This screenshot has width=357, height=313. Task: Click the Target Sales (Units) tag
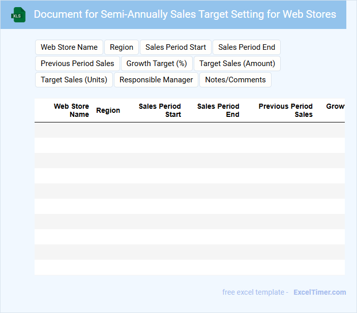[74, 80]
